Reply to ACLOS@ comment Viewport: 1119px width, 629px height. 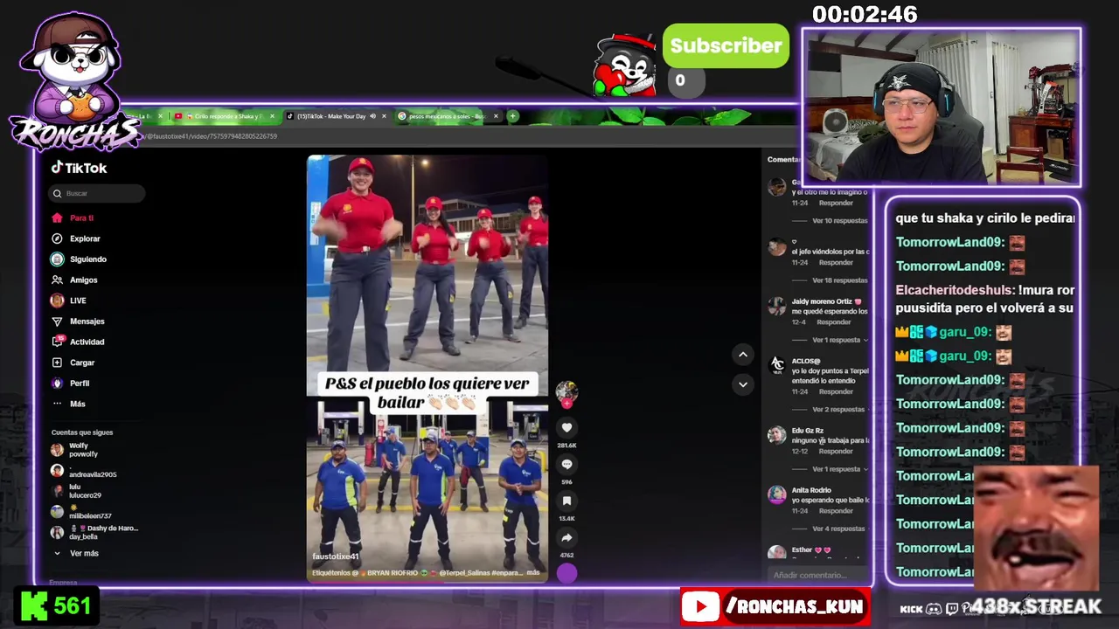click(836, 391)
